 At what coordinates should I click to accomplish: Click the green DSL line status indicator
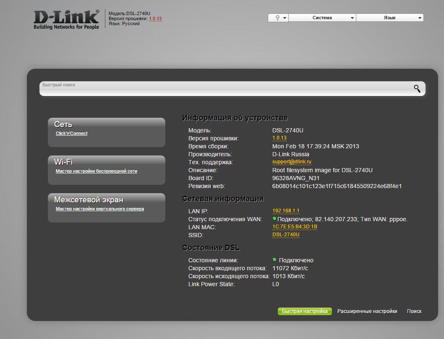pyautogui.click(x=274, y=259)
